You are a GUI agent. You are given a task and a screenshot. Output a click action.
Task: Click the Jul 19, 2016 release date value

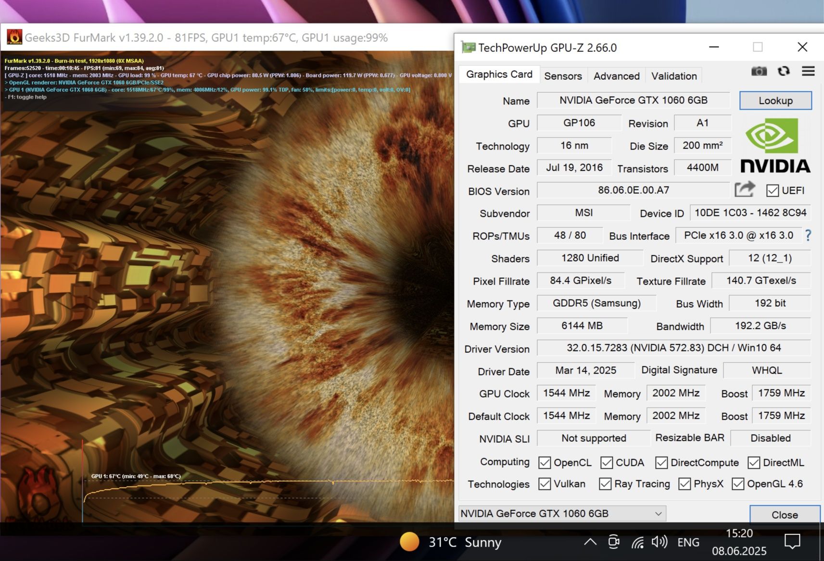tap(574, 167)
